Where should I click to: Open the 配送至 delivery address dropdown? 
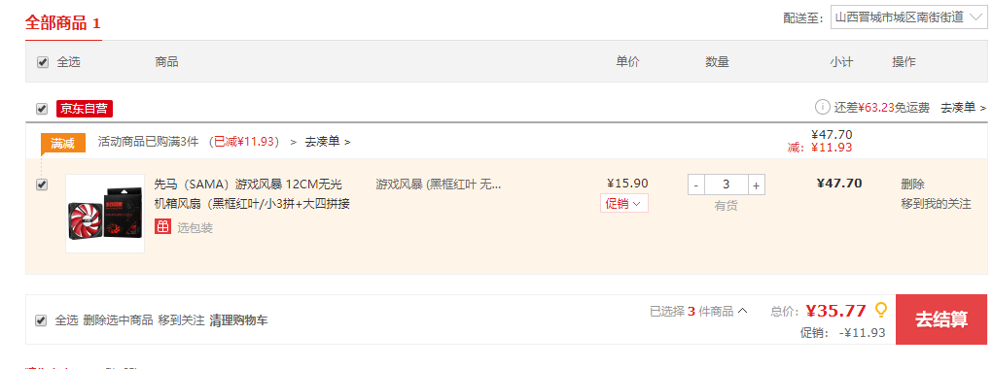click(908, 17)
